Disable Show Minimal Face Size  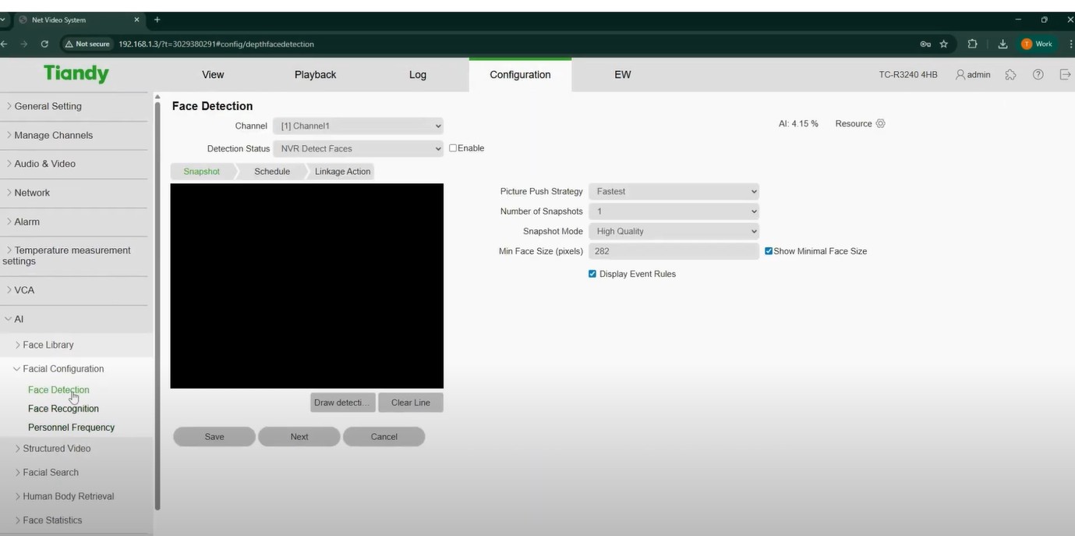click(768, 250)
